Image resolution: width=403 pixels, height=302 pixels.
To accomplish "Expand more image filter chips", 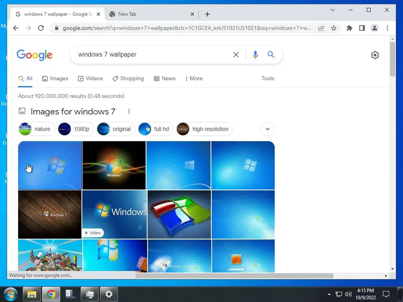I will pos(268,129).
